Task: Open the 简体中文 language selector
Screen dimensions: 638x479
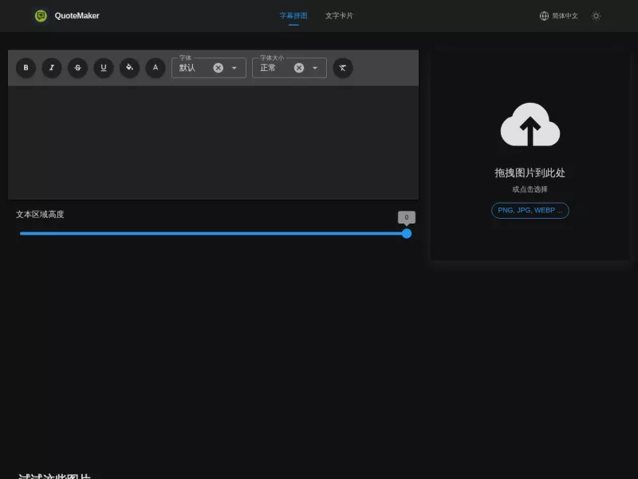Action: pos(559,16)
